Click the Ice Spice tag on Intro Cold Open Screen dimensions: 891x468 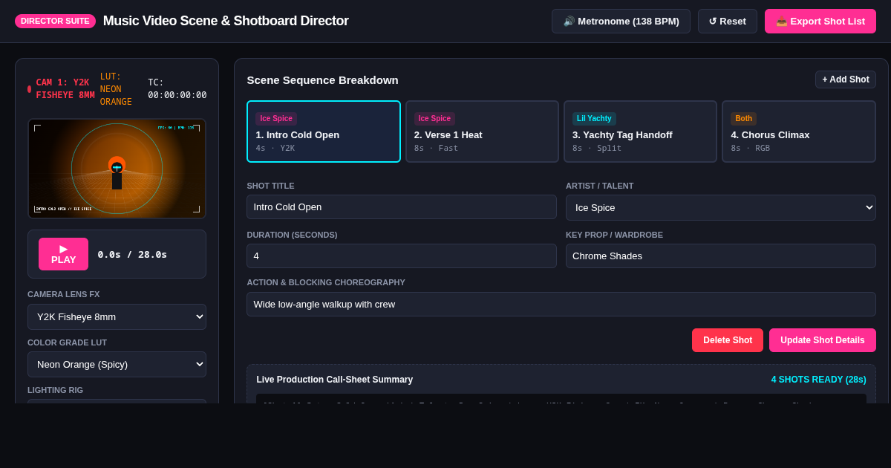[276, 118]
